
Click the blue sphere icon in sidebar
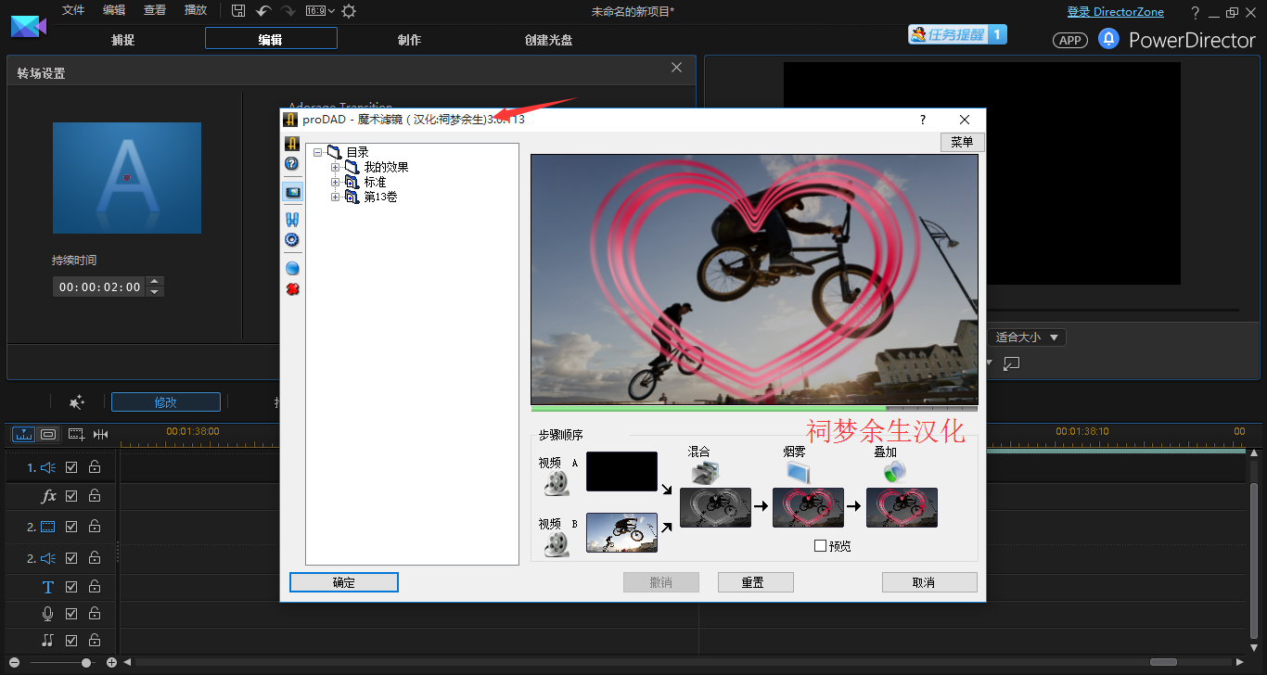point(292,268)
